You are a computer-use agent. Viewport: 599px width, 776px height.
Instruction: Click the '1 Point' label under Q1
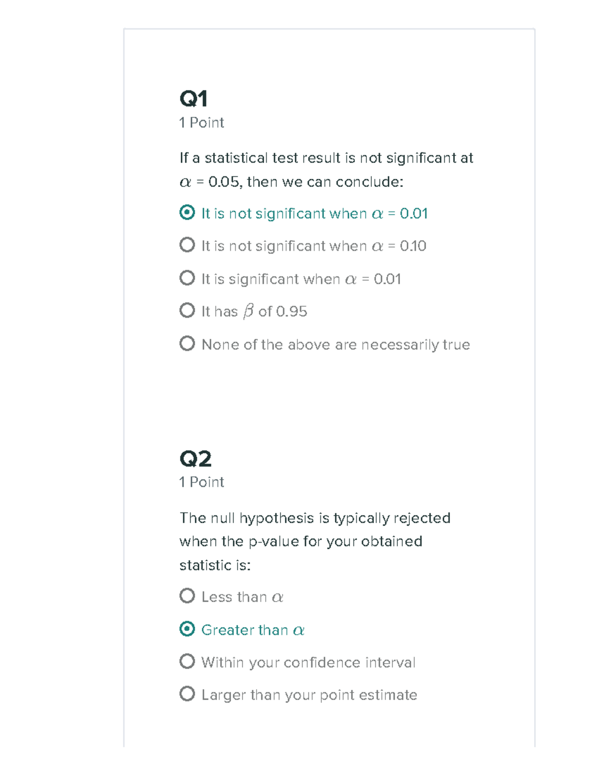[202, 123]
